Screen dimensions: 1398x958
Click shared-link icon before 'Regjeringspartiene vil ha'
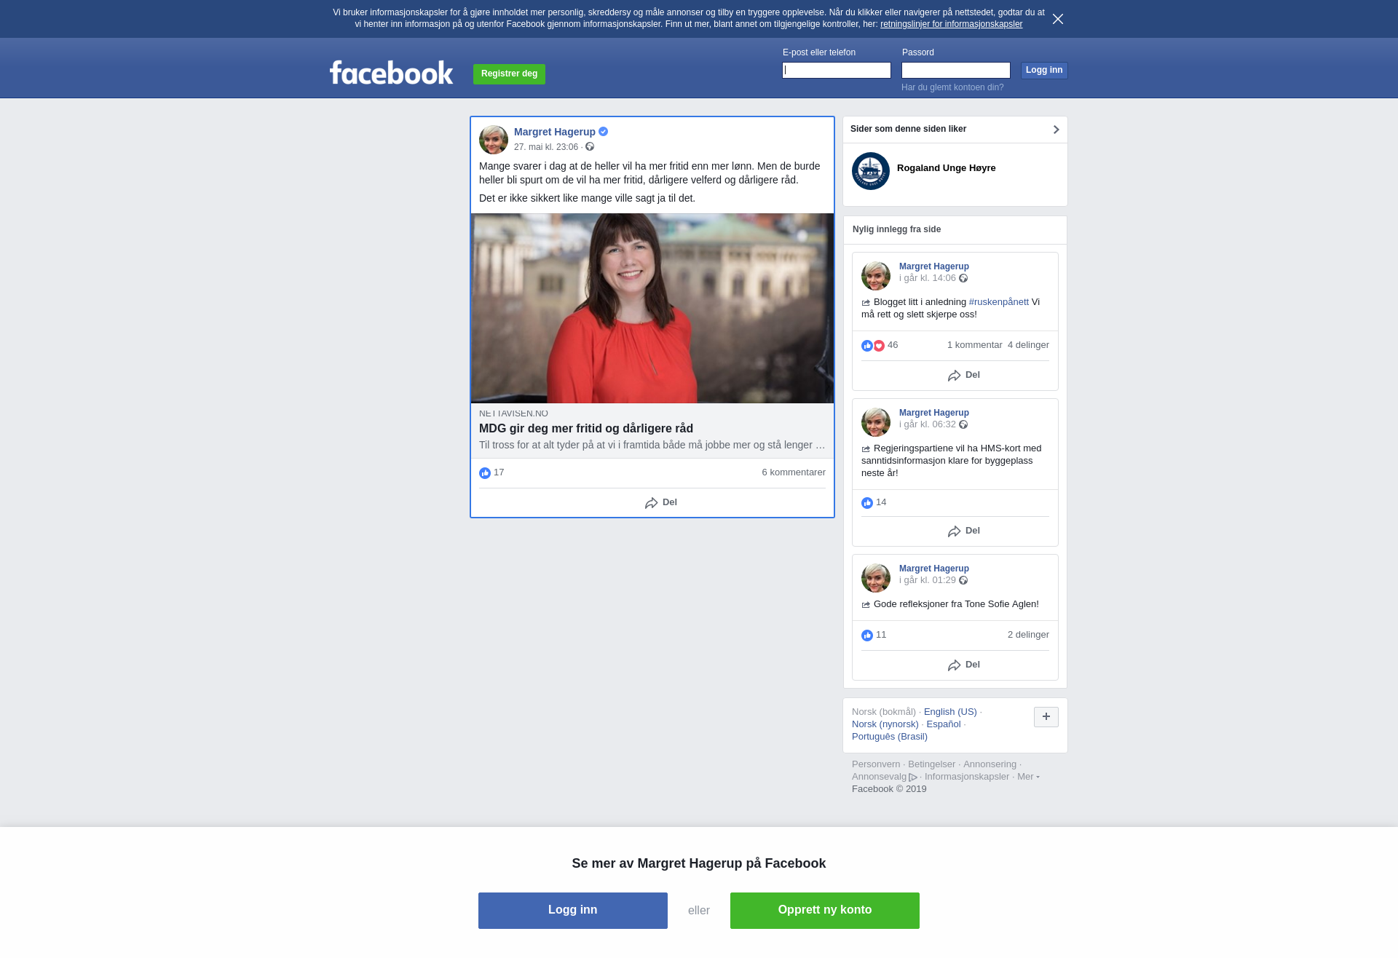(866, 449)
